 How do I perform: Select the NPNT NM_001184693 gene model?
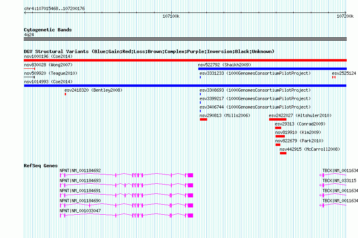pyautogui.click(x=126, y=185)
